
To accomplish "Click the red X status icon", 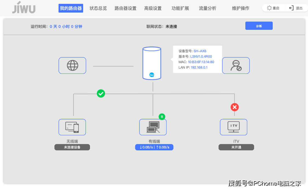I will [234, 107].
